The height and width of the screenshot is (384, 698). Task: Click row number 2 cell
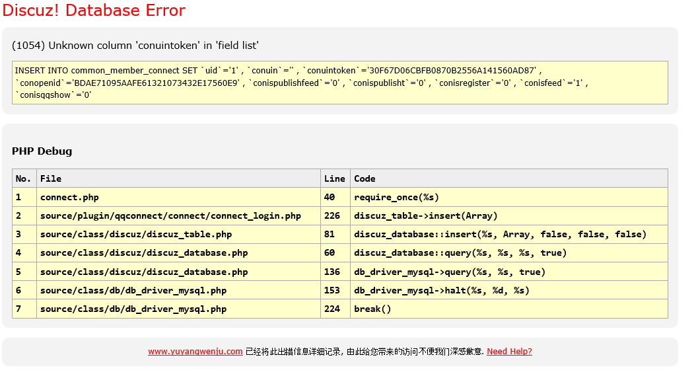[24, 216]
